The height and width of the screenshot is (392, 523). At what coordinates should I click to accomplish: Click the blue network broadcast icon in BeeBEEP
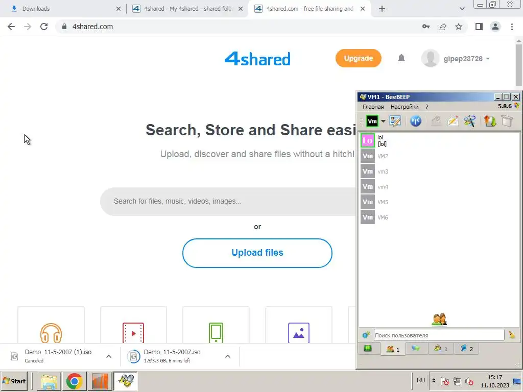(416, 121)
